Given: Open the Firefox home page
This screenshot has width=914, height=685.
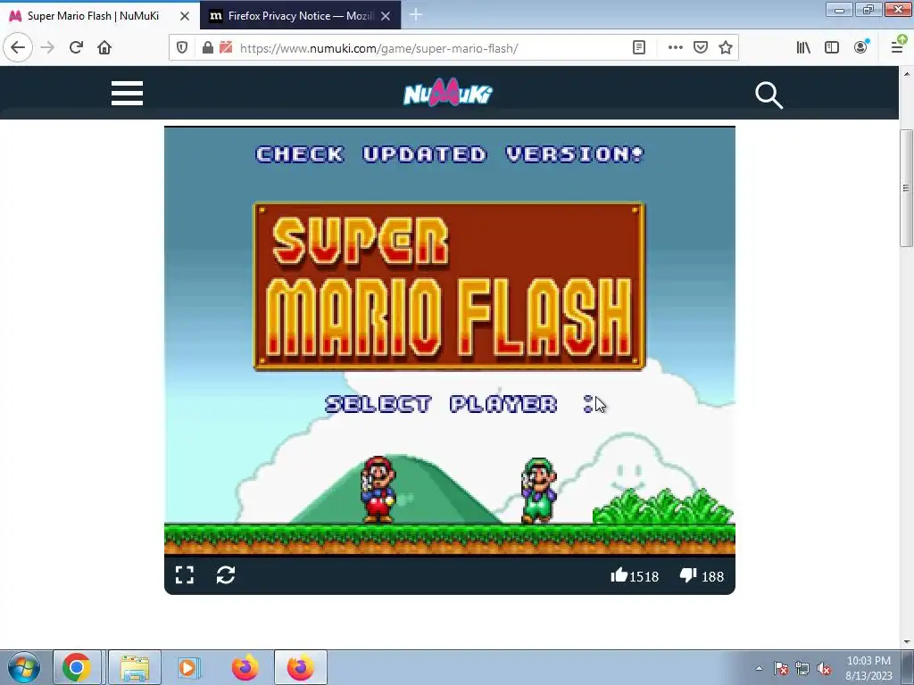Looking at the screenshot, I should pyautogui.click(x=104, y=47).
